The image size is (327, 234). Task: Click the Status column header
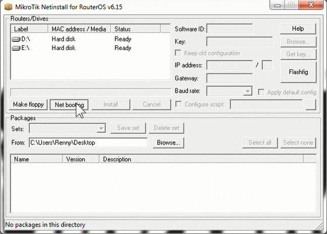(x=136, y=29)
